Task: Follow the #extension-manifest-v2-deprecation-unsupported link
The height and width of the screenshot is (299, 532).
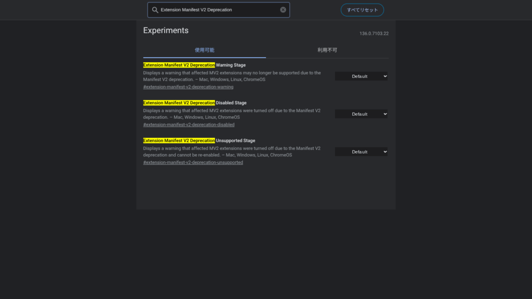Action: tap(193, 162)
